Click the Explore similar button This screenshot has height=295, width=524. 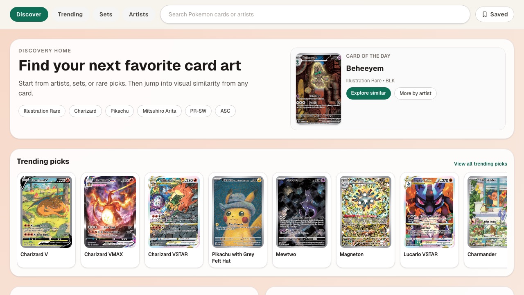pos(368,93)
